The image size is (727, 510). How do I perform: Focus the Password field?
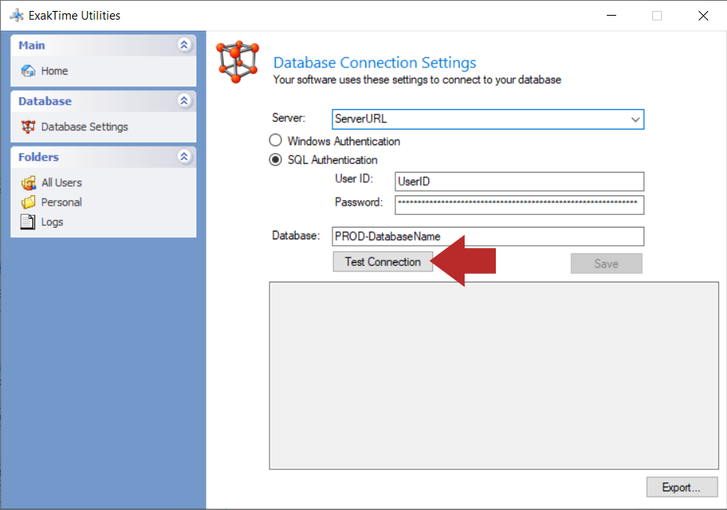[x=520, y=205]
